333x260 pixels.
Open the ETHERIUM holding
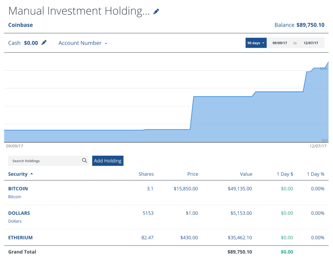click(20, 238)
